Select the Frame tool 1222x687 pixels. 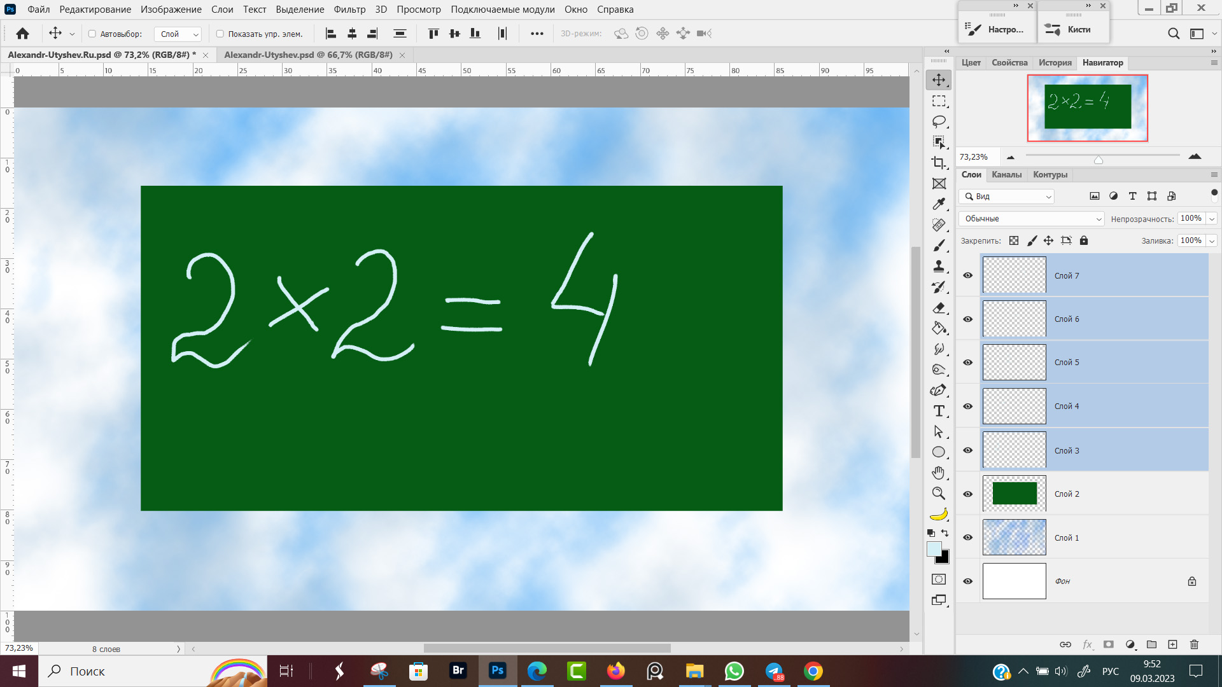pos(939,184)
